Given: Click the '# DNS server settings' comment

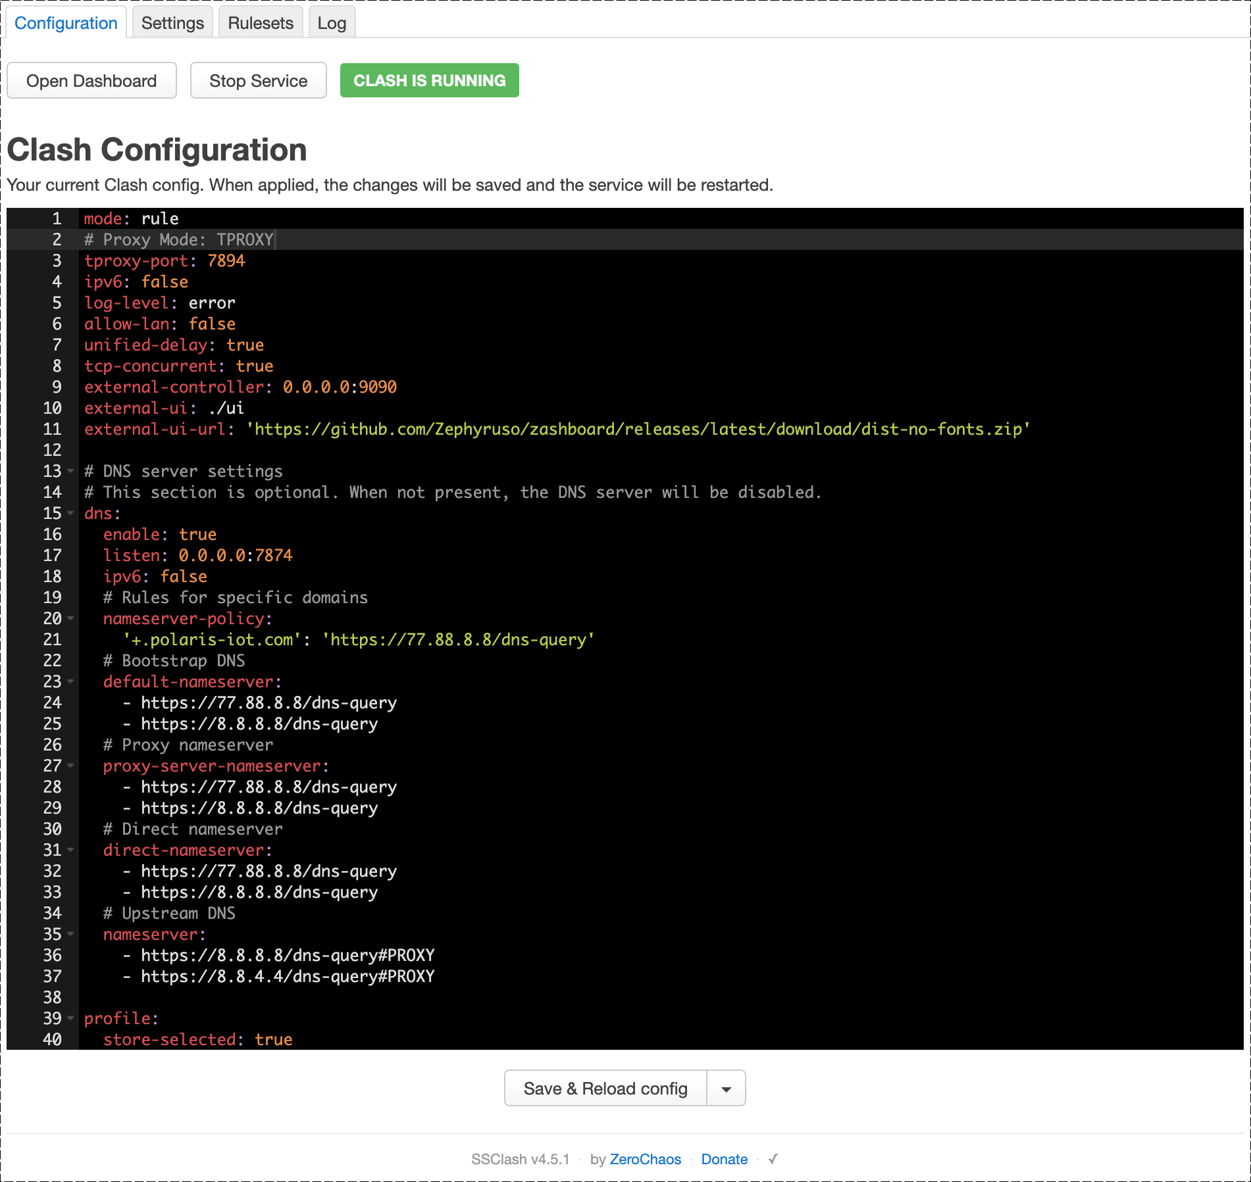Looking at the screenshot, I should pyautogui.click(x=183, y=471).
